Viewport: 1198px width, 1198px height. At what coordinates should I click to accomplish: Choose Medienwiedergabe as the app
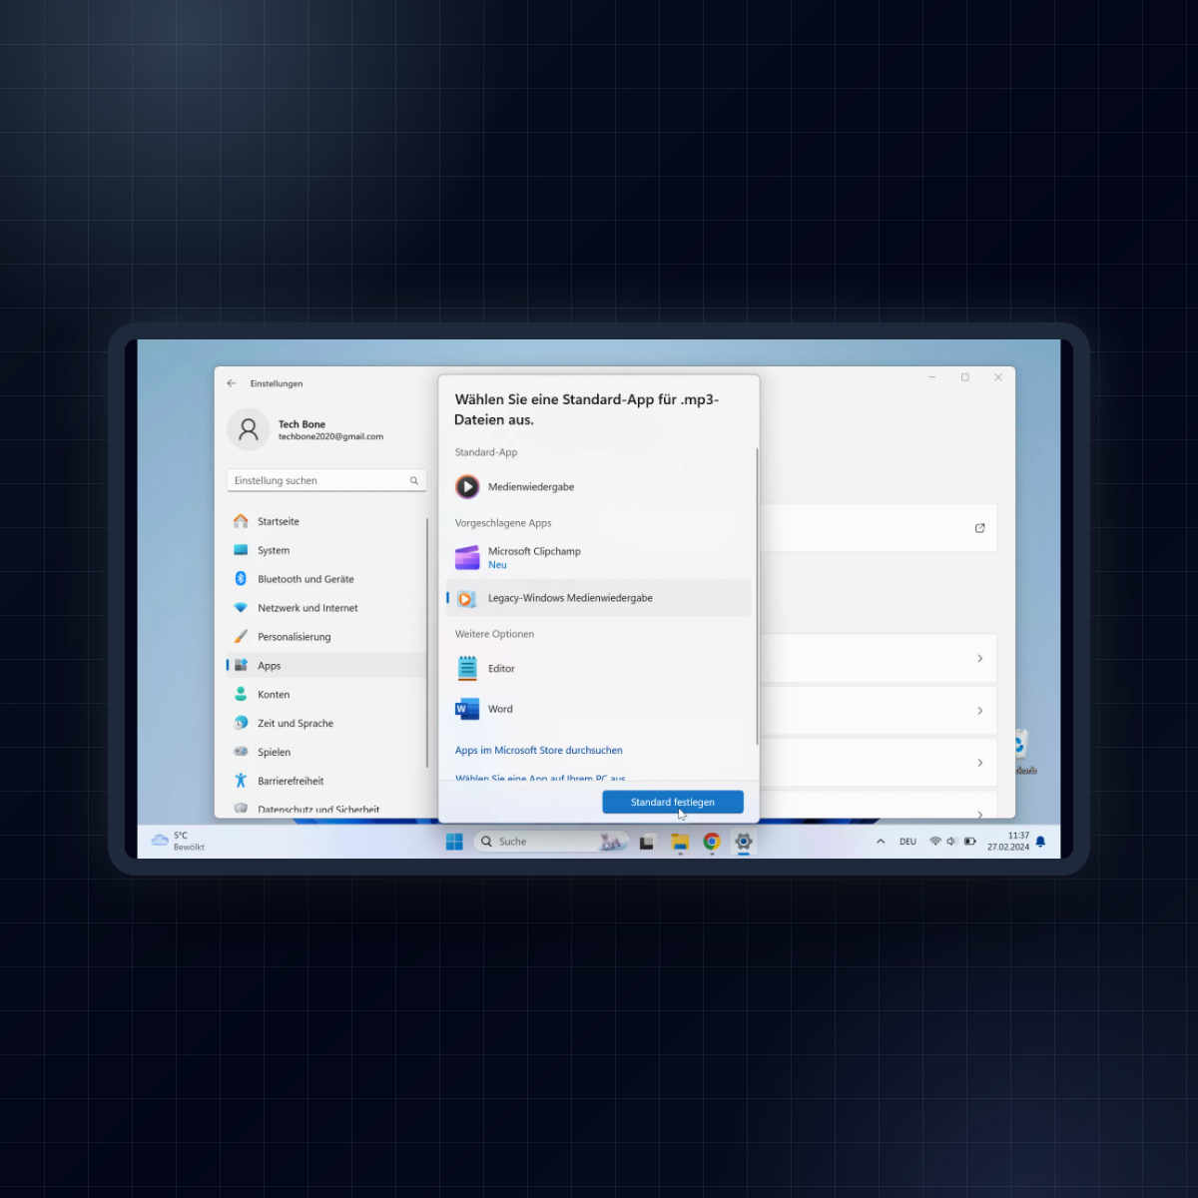pyautogui.click(x=599, y=487)
